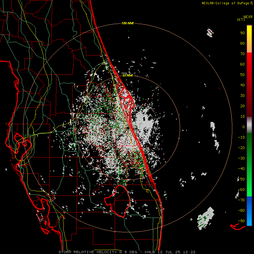Click the positive 50 scale label
This screenshot has width=254, height=254.
point(242,75)
